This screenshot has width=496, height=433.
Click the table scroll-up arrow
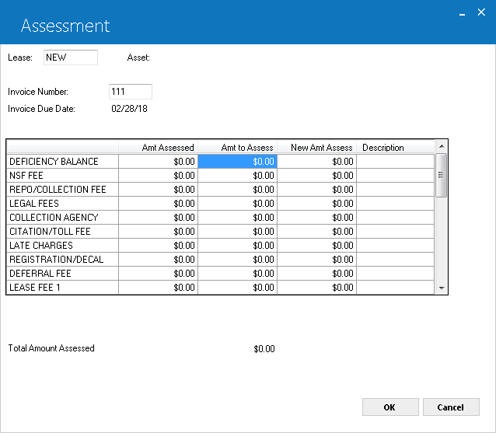(x=442, y=146)
